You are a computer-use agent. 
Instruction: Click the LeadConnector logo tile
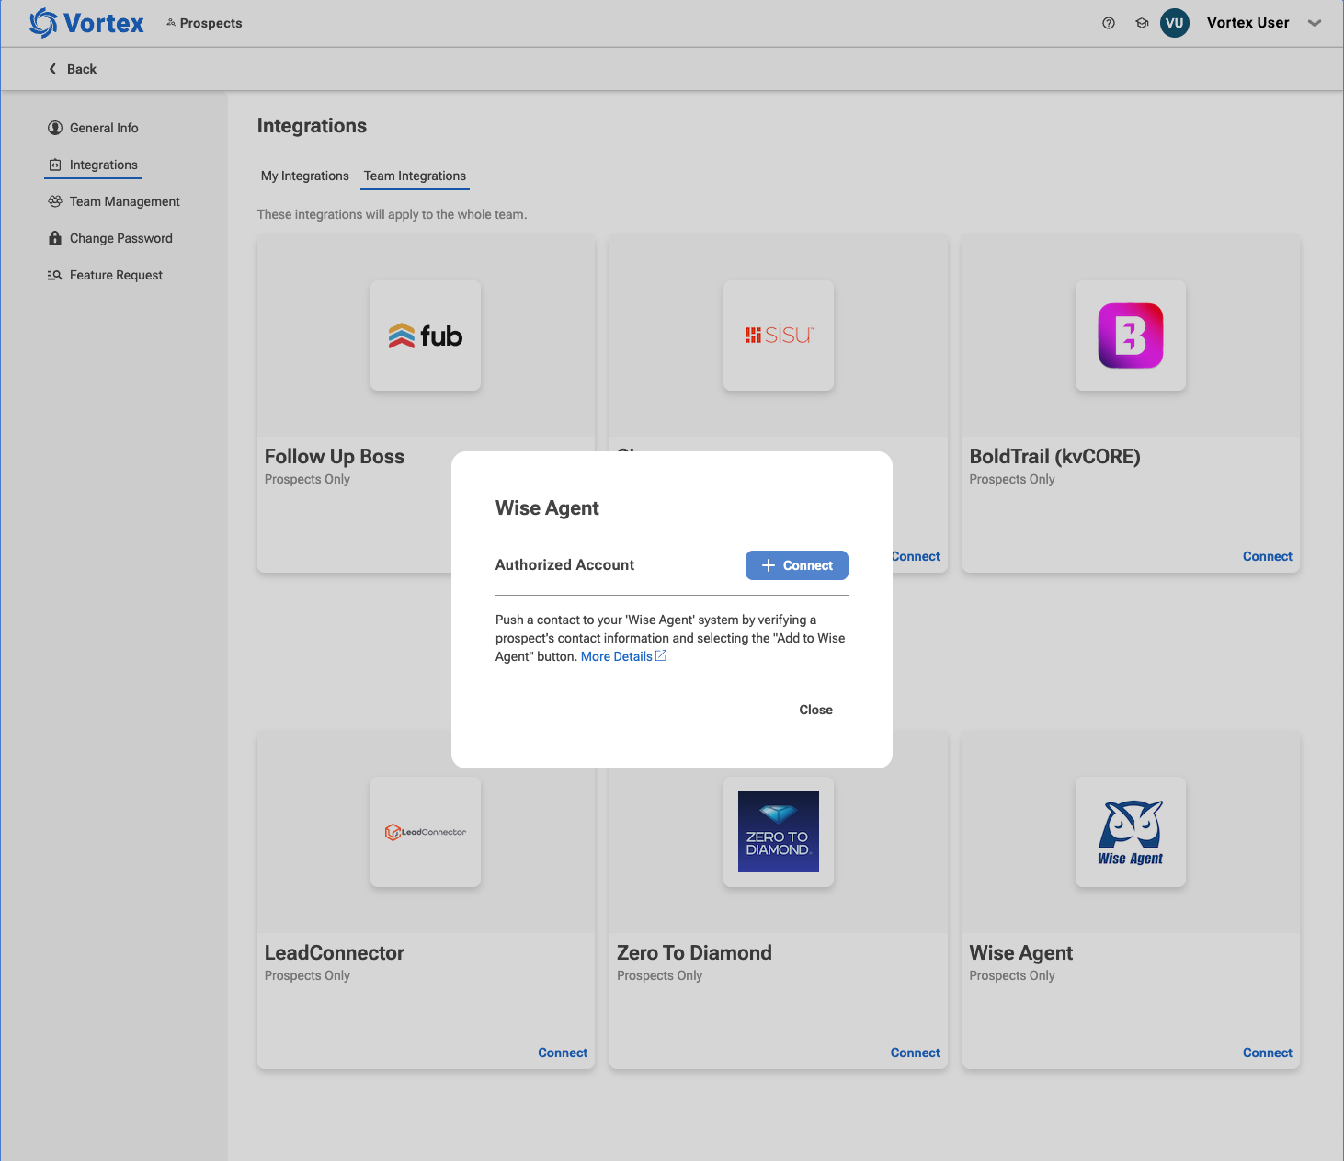426,832
